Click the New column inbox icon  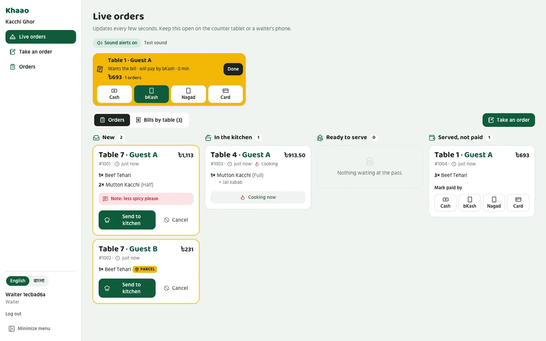(x=96, y=138)
